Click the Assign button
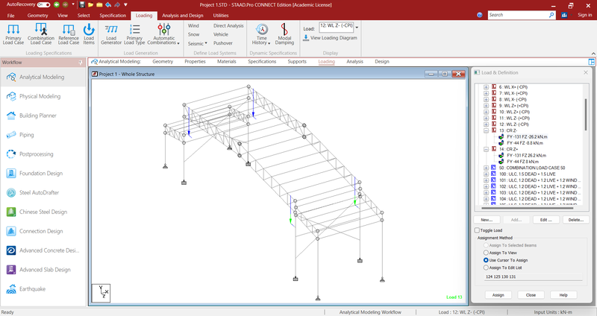The width and height of the screenshot is (597, 316). click(498, 295)
